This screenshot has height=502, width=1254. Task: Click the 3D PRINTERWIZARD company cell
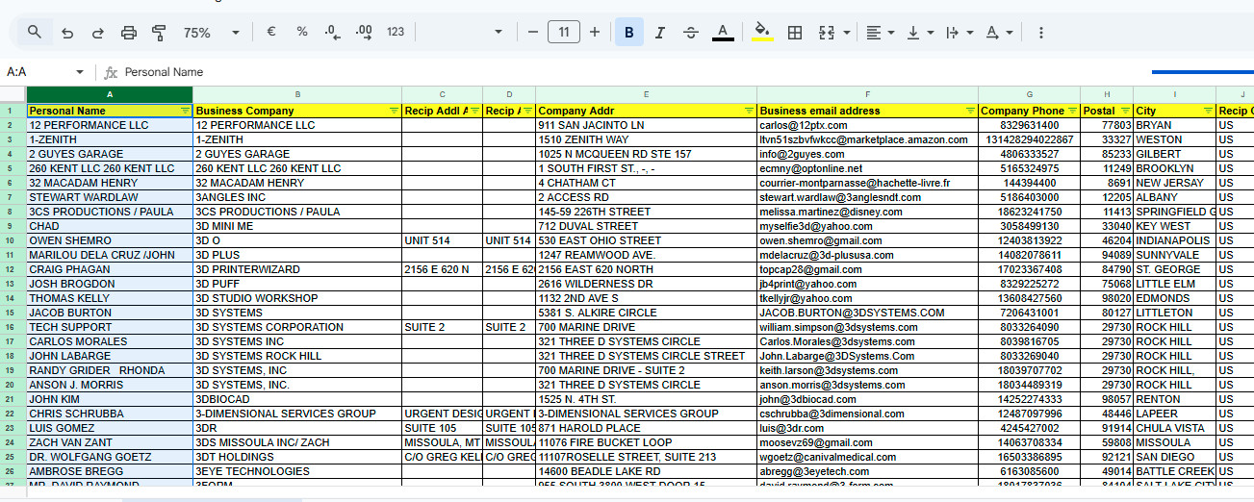point(297,269)
